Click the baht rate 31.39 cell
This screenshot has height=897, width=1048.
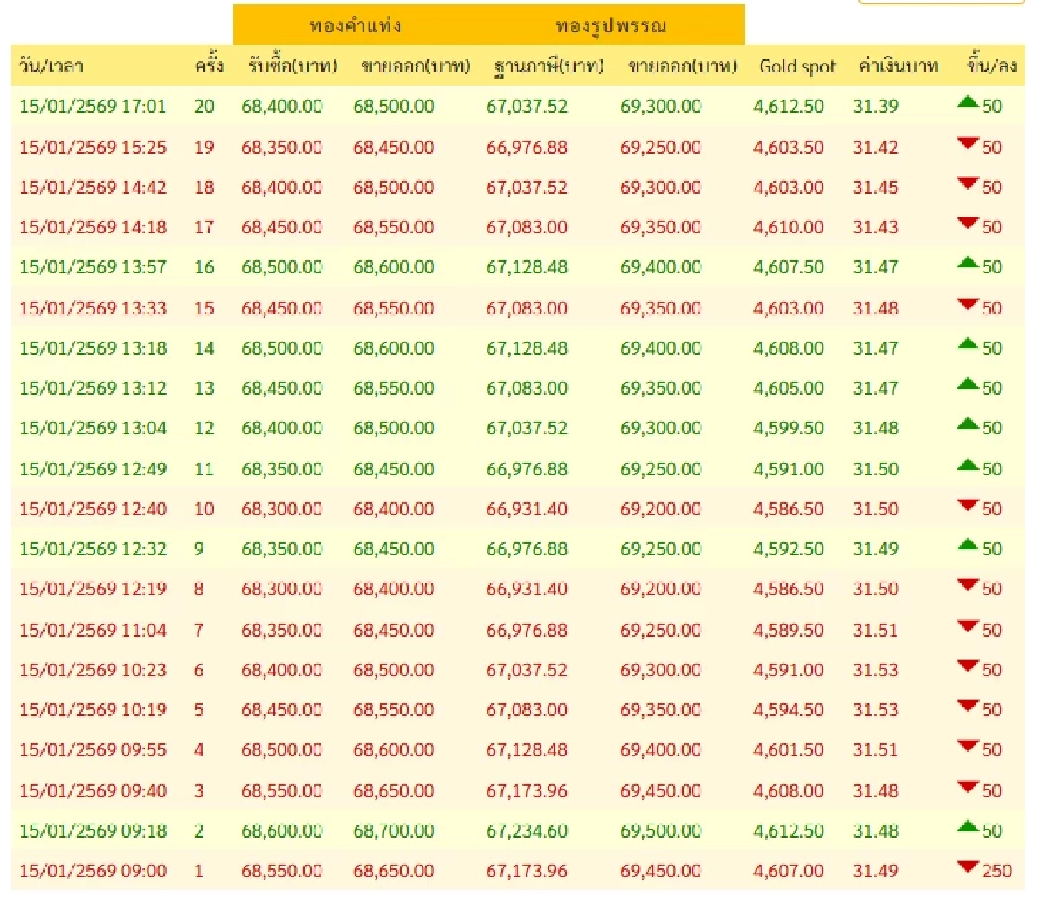coord(875,107)
